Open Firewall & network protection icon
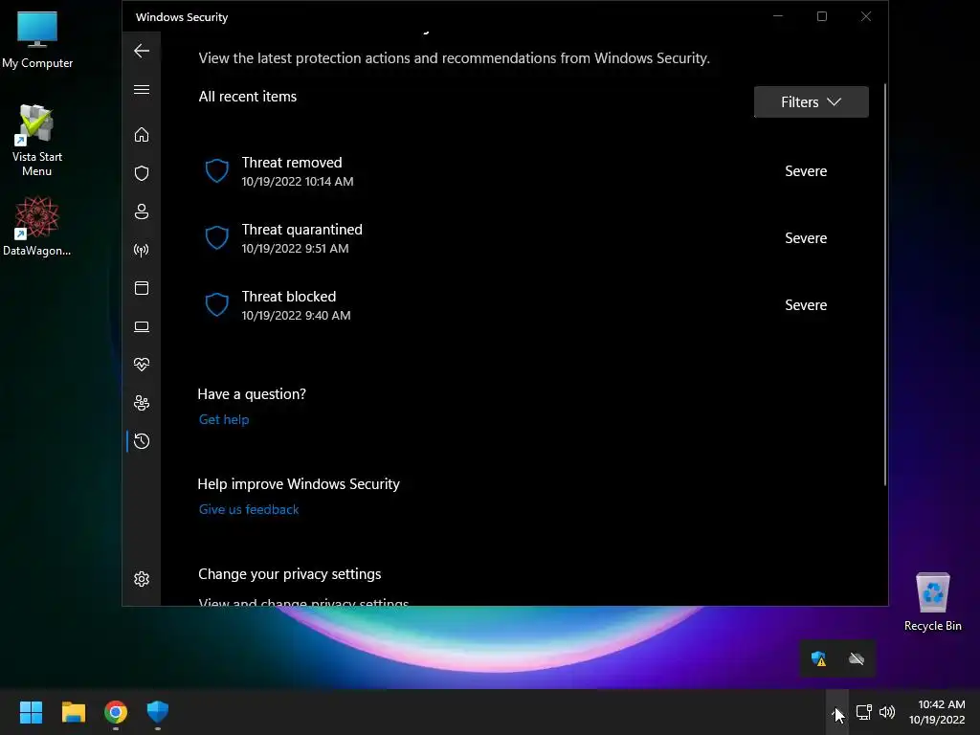 tap(142, 250)
